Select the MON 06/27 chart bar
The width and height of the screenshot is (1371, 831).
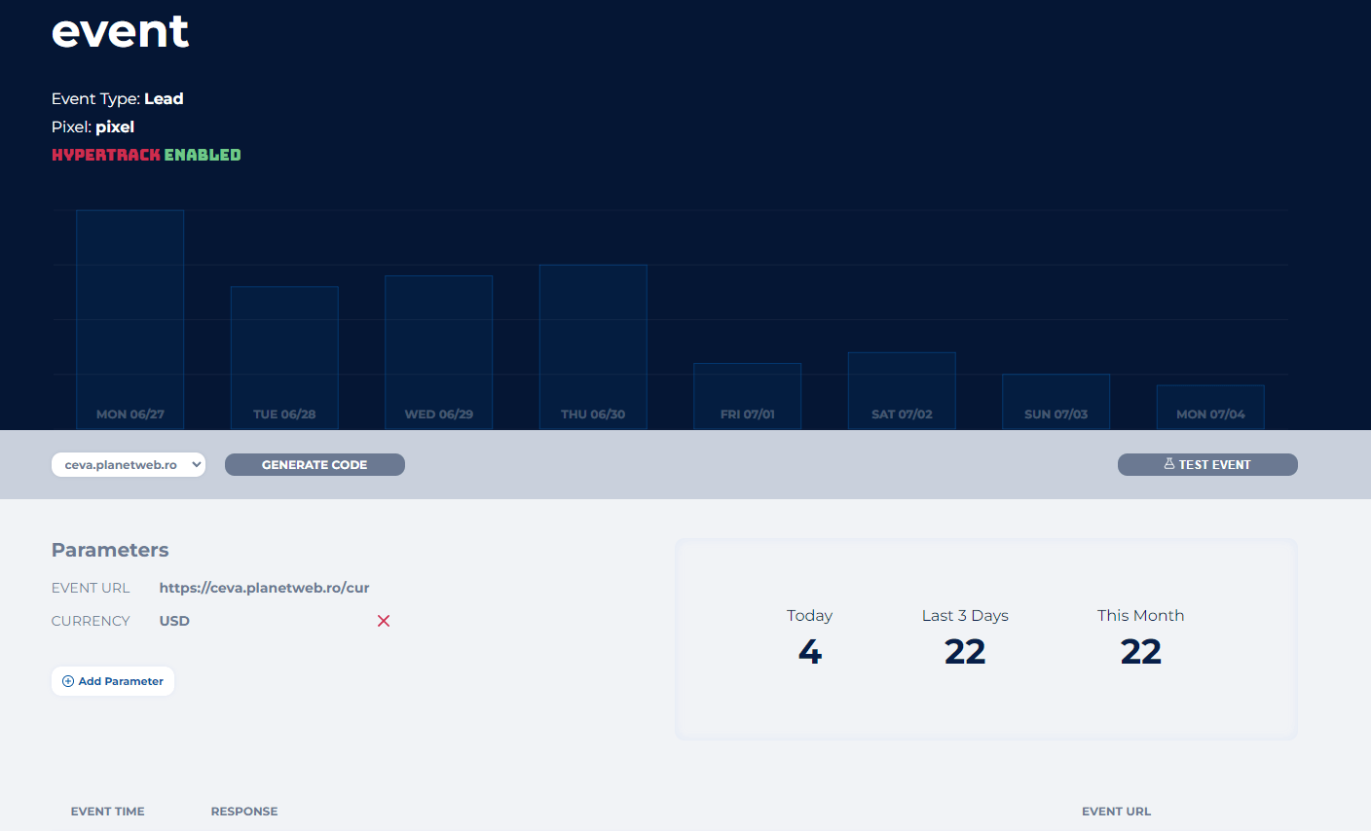click(130, 319)
